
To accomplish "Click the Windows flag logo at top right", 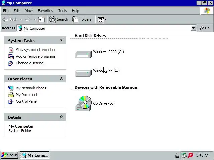I will tap(207, 11).
